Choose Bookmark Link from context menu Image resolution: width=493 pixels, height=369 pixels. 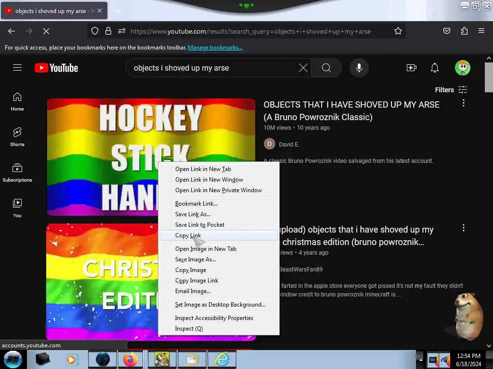click(219, 204)
